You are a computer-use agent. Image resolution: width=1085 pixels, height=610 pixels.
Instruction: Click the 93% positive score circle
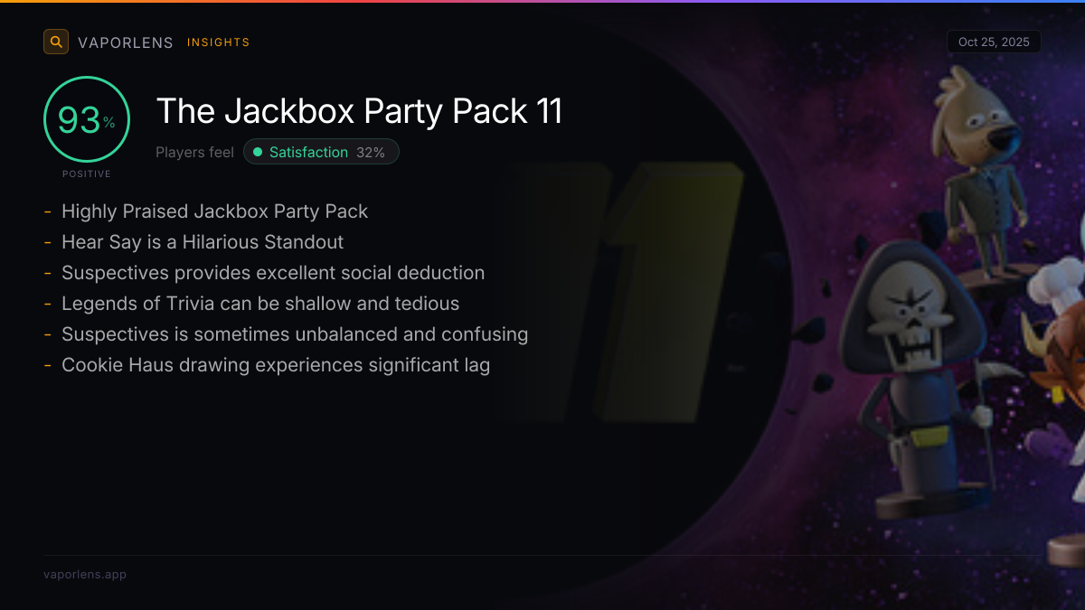tap(87, 119)
